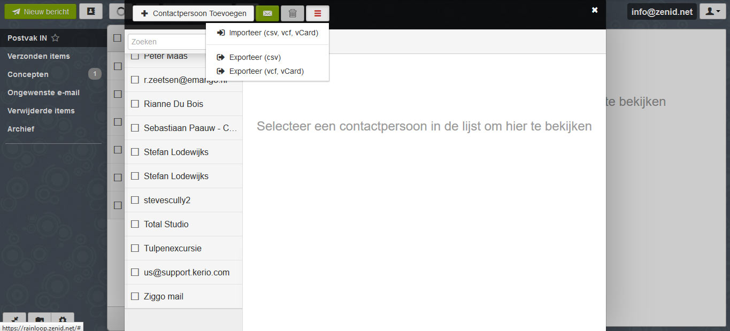Click the Concepten unread count badge

click(95, 74)
